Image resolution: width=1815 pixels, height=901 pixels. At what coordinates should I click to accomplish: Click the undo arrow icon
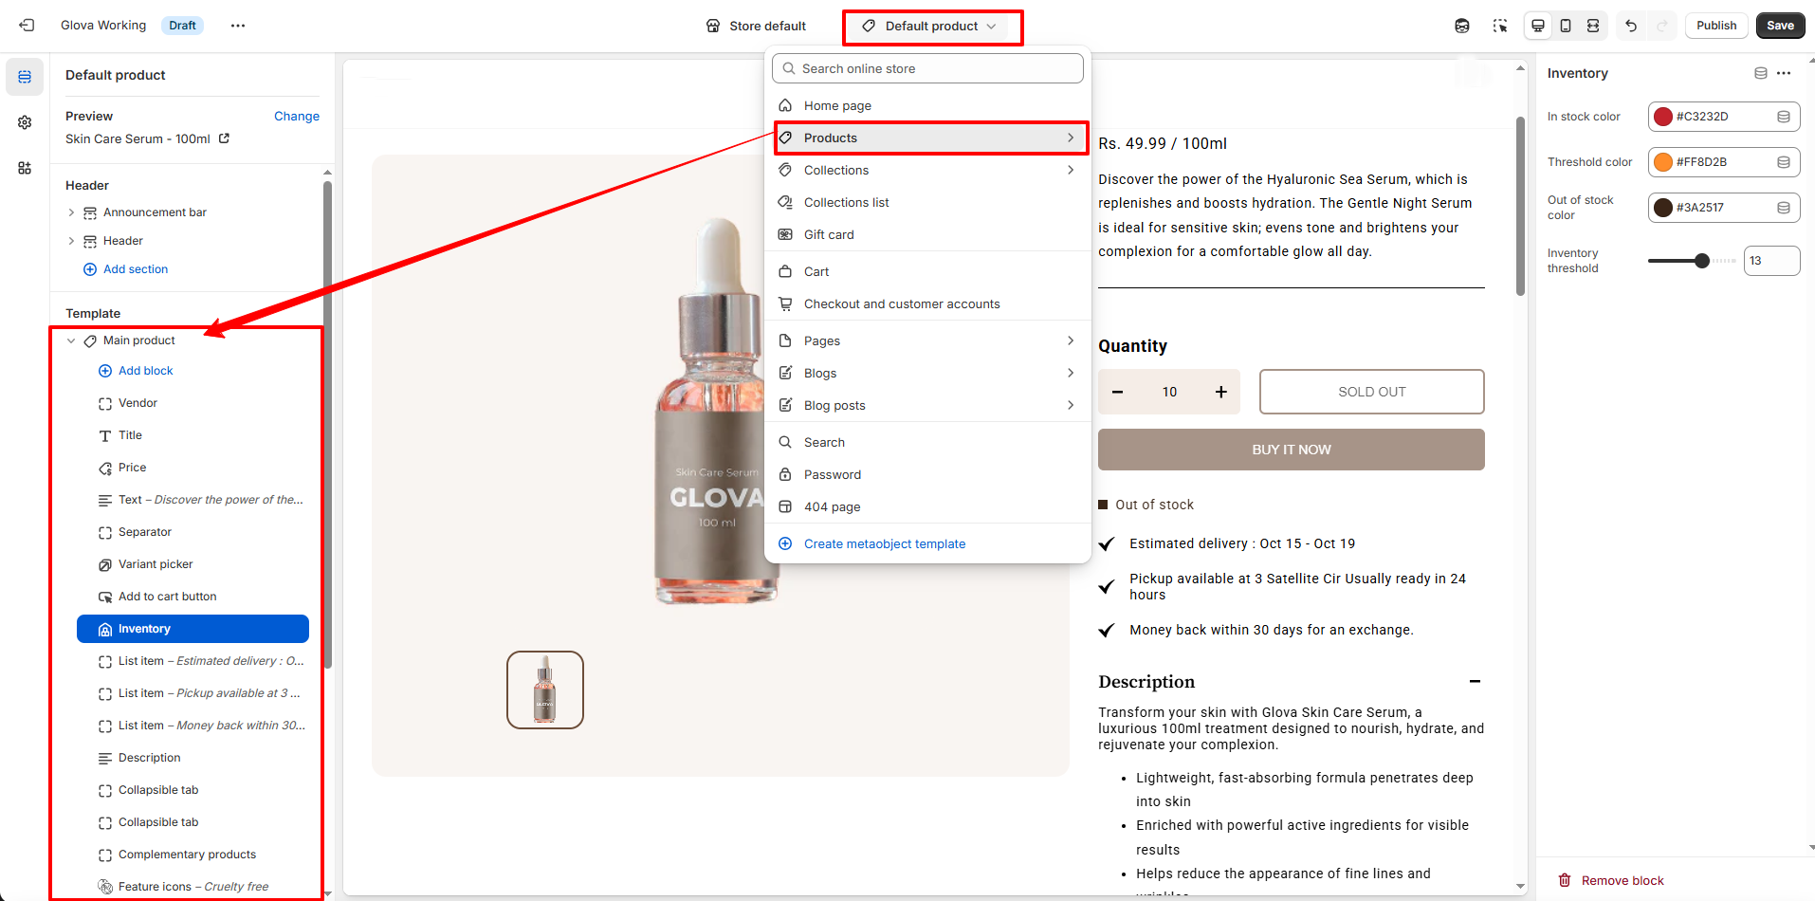[1631, 26]
